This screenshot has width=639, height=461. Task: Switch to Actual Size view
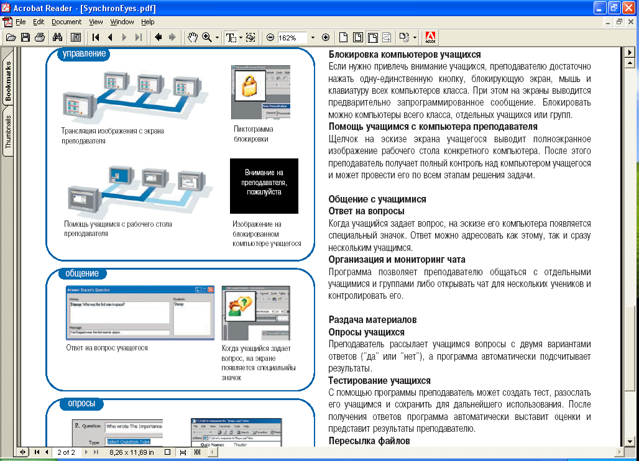click(343, 37)
